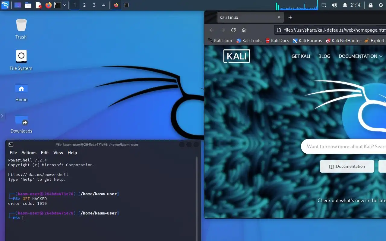This screenshot has width=386, height=241.
Task: Click the active PS> prompt cursor
Action: coord(24,218)
